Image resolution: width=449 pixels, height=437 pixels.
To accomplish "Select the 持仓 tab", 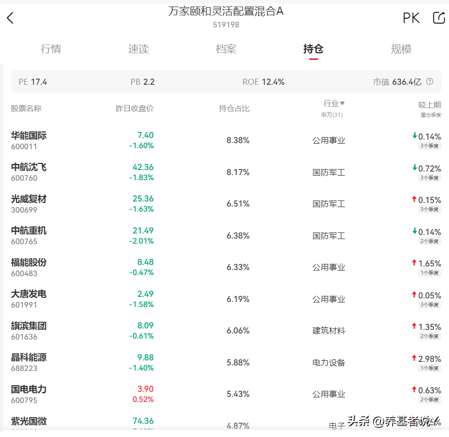I will [x=314, y=49].
